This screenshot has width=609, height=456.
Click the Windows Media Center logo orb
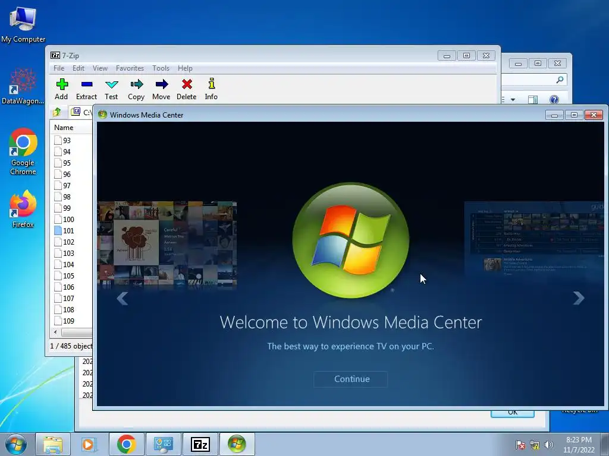click(x=351, y=240)
